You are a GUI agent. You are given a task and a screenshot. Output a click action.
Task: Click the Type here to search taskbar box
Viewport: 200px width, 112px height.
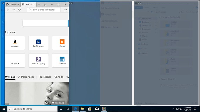(x=32, y=109)
